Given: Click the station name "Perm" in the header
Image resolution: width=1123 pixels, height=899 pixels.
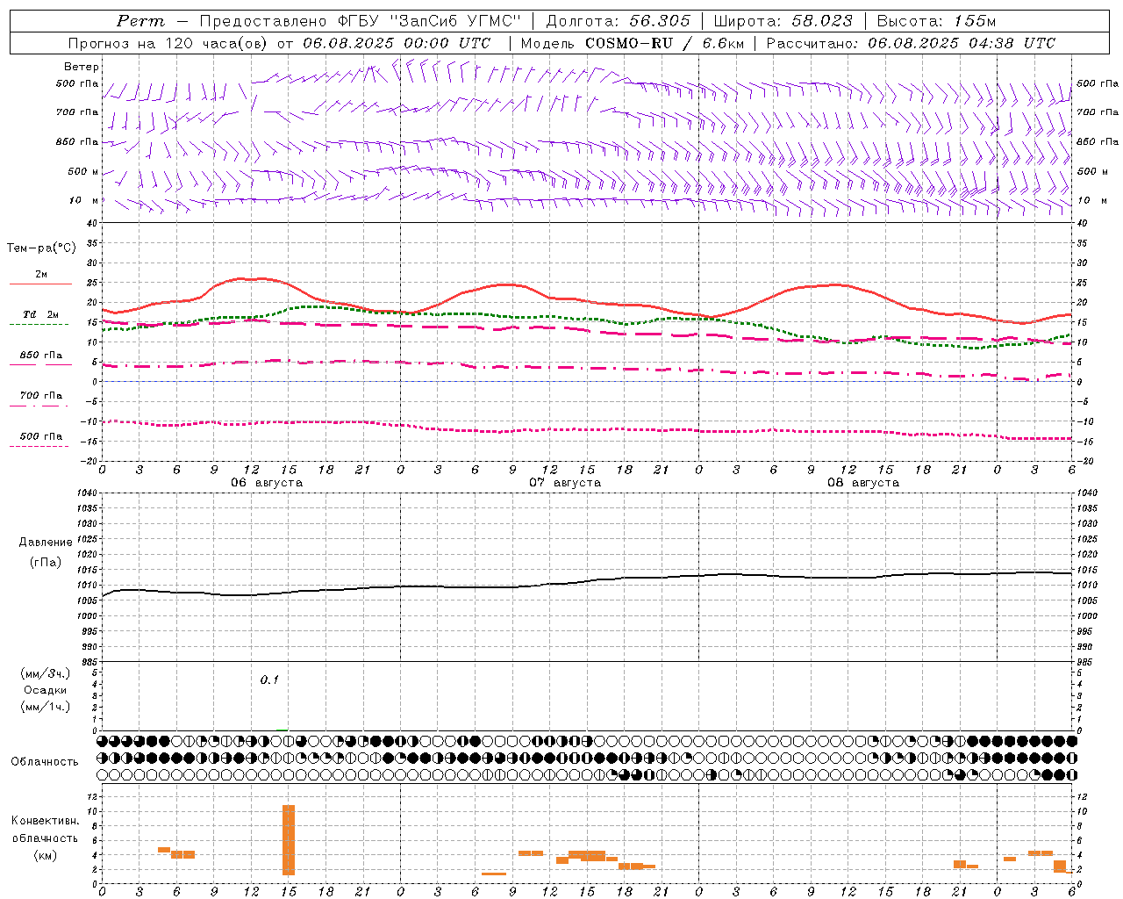Looking at the screenshot, I should 140,21.
